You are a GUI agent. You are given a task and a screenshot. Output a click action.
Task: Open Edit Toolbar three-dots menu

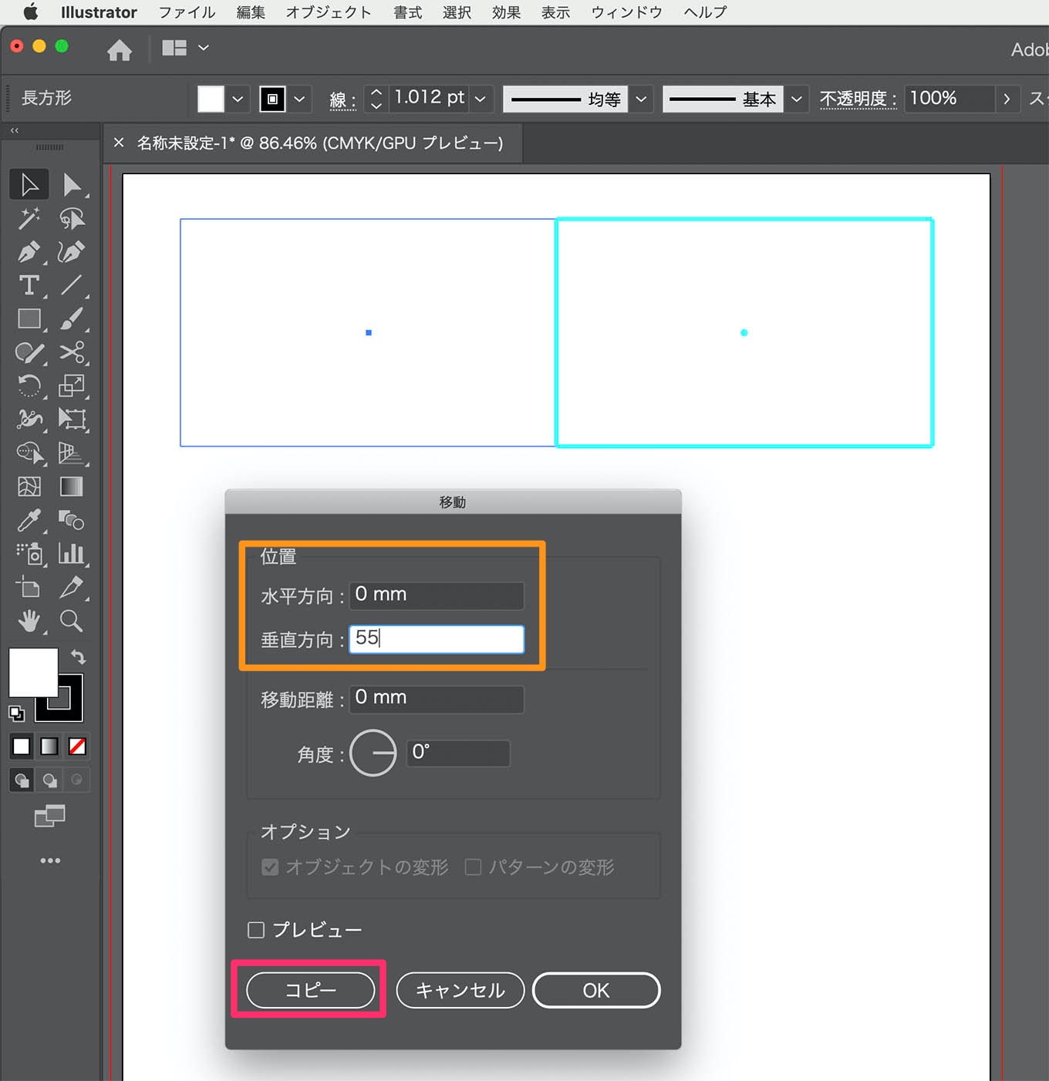[50, 860]
